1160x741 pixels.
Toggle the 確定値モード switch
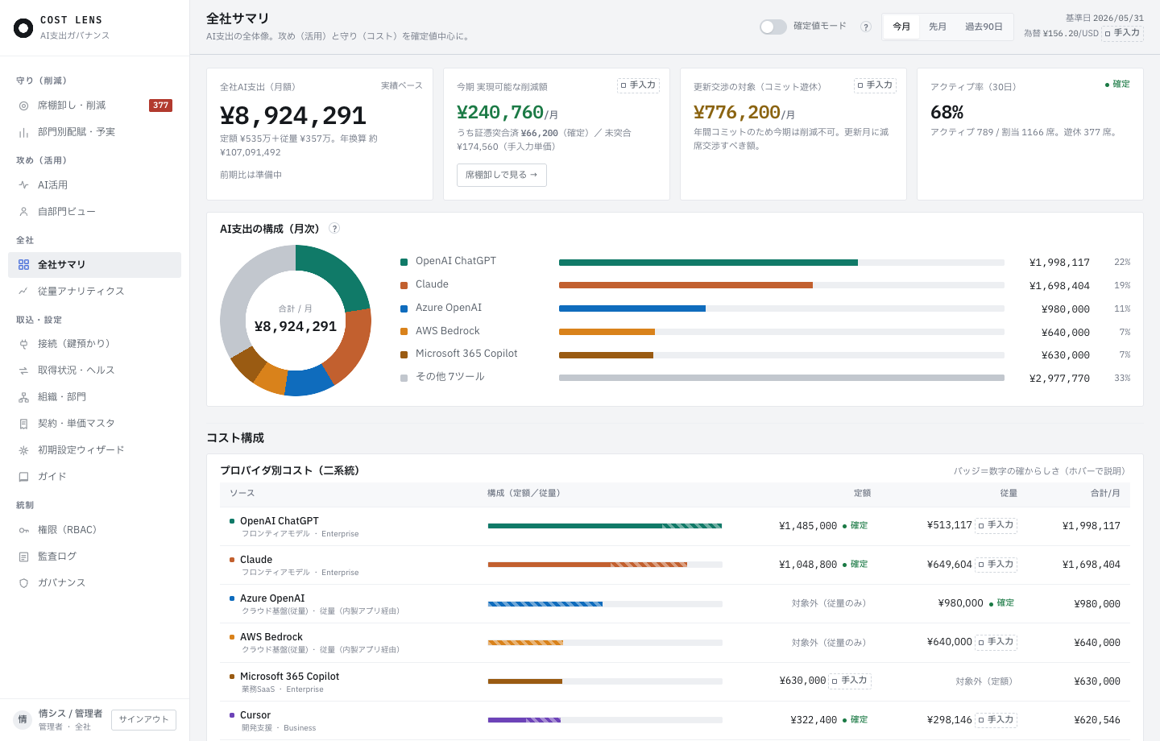773,27
